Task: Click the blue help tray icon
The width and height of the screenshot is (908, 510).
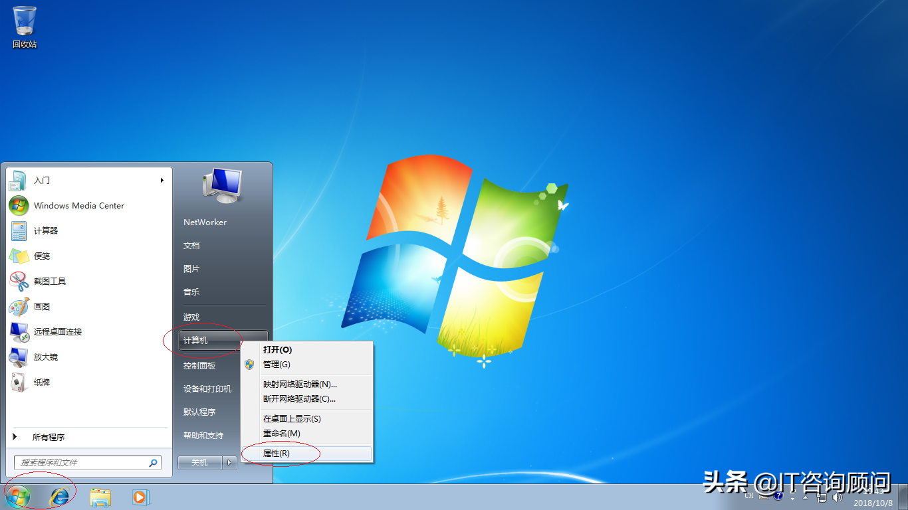Action: [778, 495]
